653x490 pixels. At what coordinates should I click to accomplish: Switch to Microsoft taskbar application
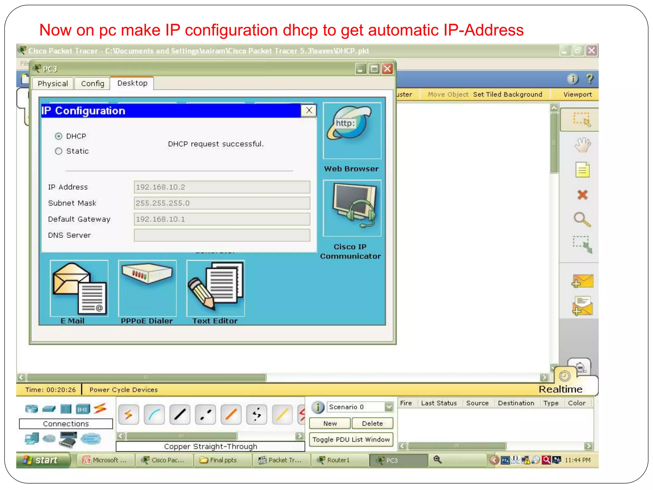[x=106, y=460]
